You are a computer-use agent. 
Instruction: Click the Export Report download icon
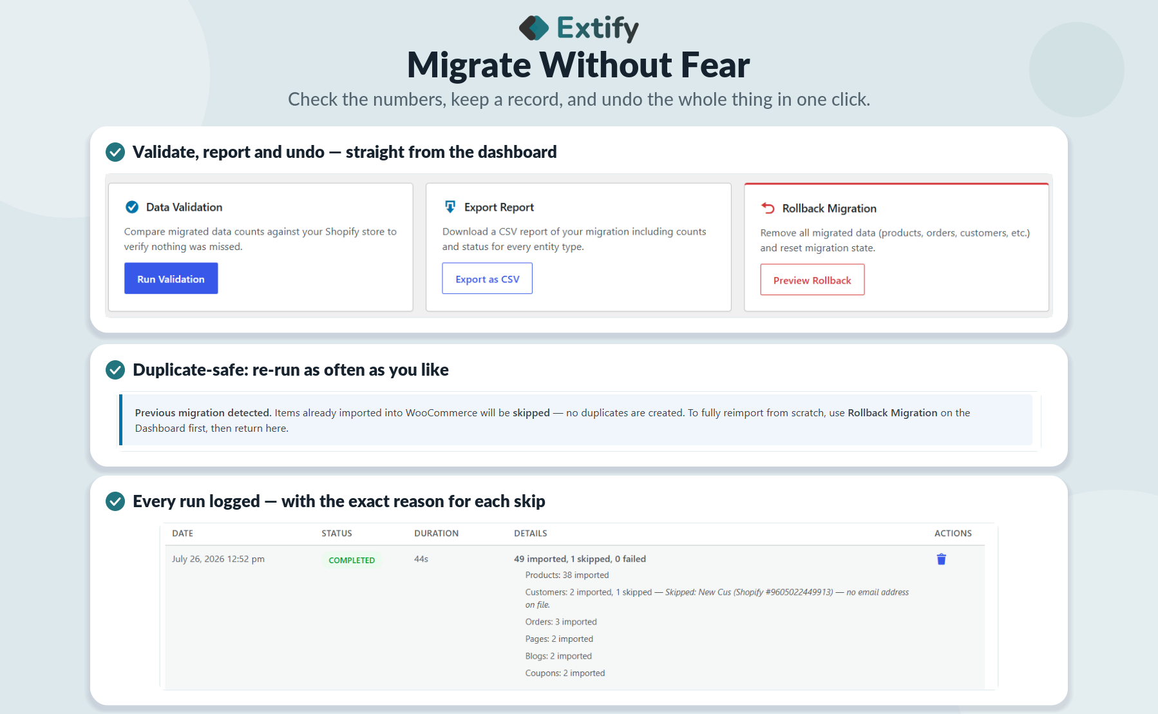(450, 207)
